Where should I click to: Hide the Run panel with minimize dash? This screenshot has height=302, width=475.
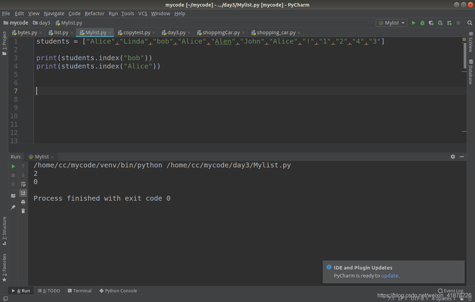pos(462,157)
